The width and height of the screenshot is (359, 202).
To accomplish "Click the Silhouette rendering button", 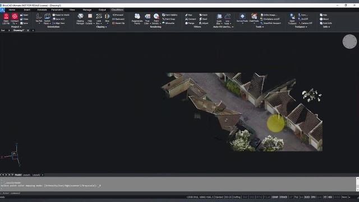I will pos(168,23).
